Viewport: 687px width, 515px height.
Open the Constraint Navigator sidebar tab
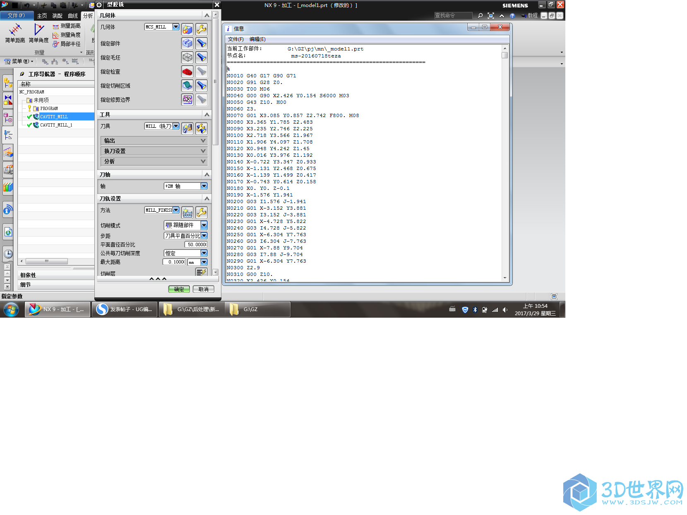point(8,100)
